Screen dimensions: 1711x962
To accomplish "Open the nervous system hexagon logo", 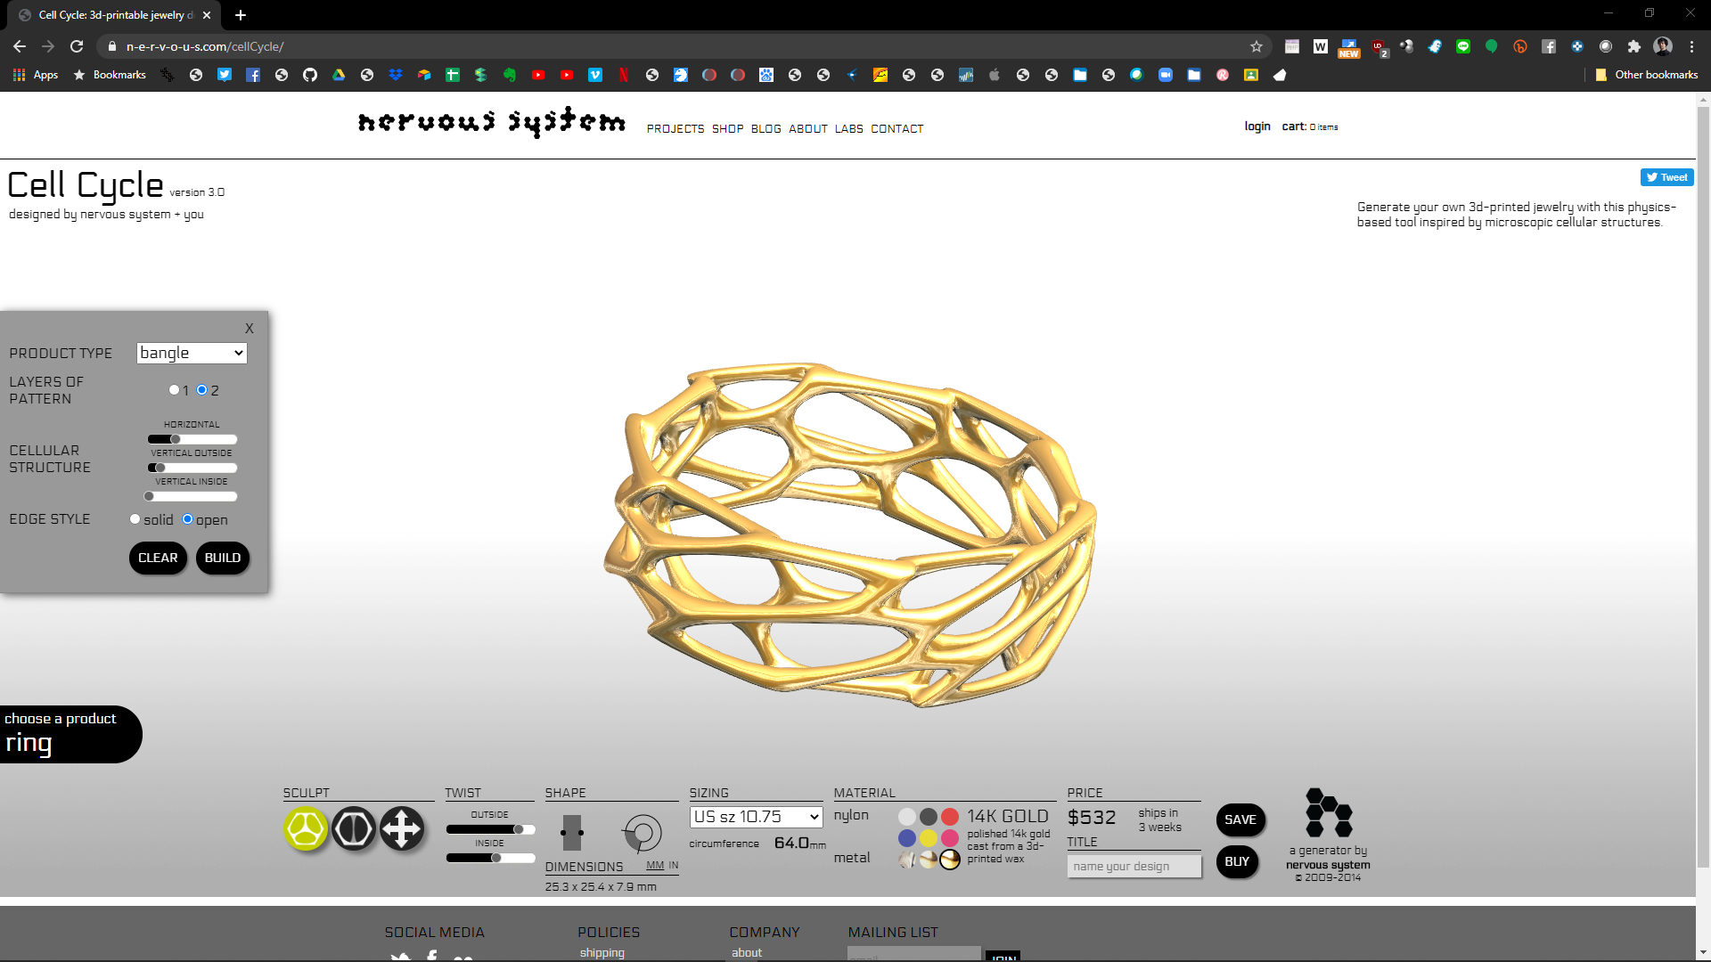I will click(x=1328, y=812).
